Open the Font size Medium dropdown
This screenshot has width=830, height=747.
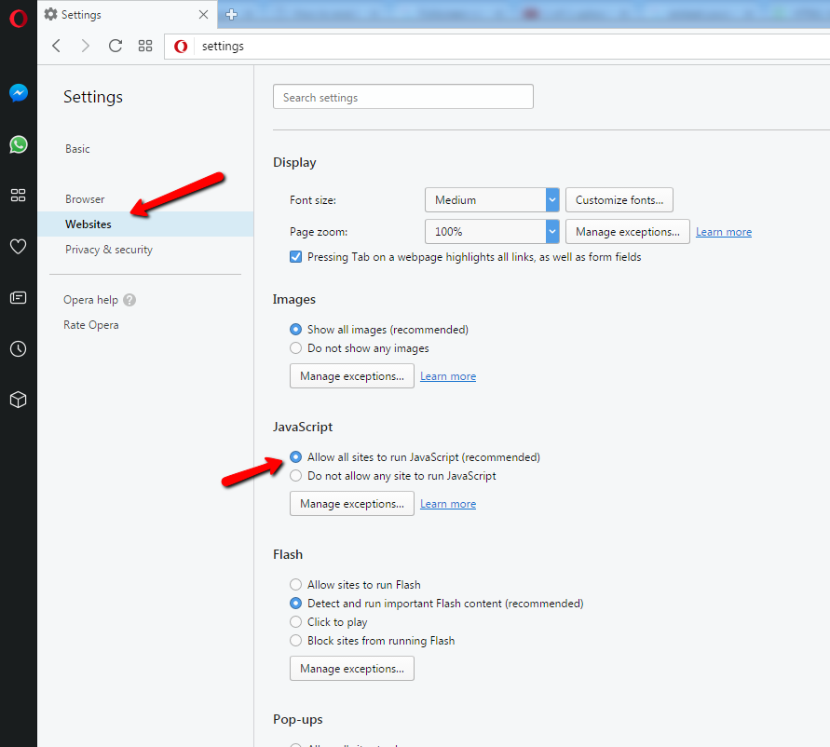point(492,200)
